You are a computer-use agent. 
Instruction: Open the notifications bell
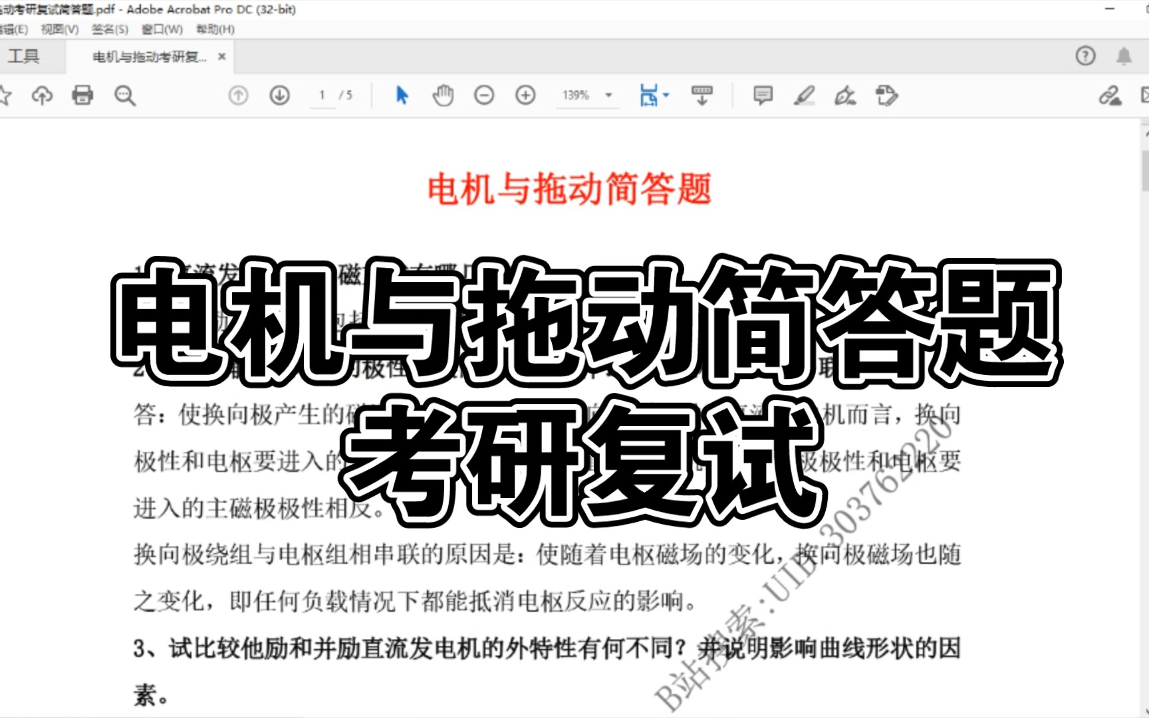[1124, 56]
